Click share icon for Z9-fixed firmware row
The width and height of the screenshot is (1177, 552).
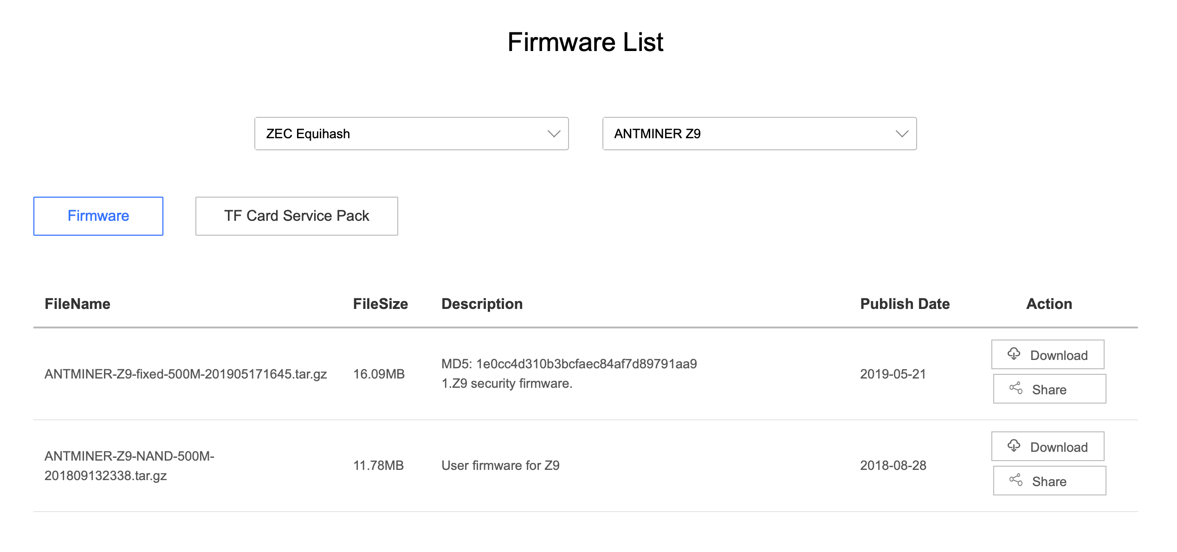click(x=1015, y=388)
